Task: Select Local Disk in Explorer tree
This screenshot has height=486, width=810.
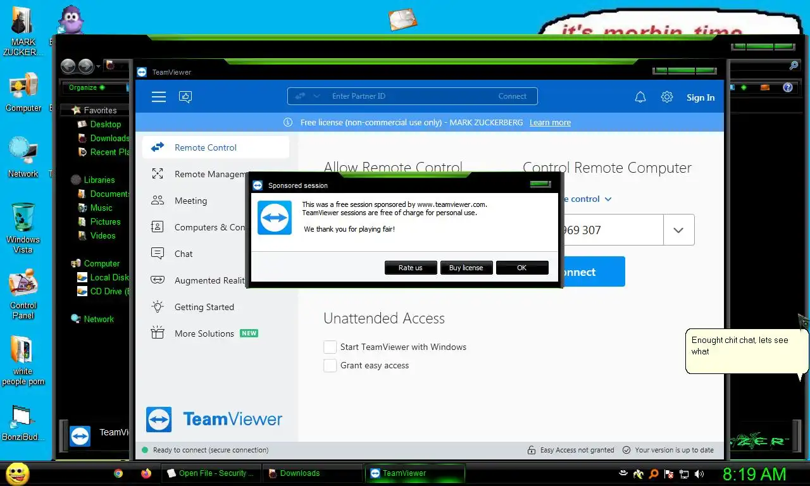Action: (x=109, y=277)
